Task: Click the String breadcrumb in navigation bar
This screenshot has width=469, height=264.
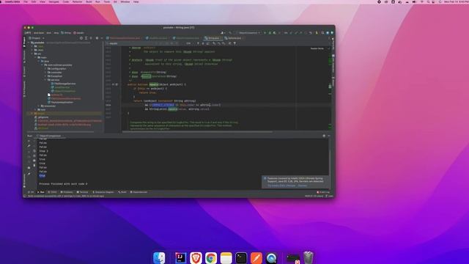Action: (x=66, y=32)
